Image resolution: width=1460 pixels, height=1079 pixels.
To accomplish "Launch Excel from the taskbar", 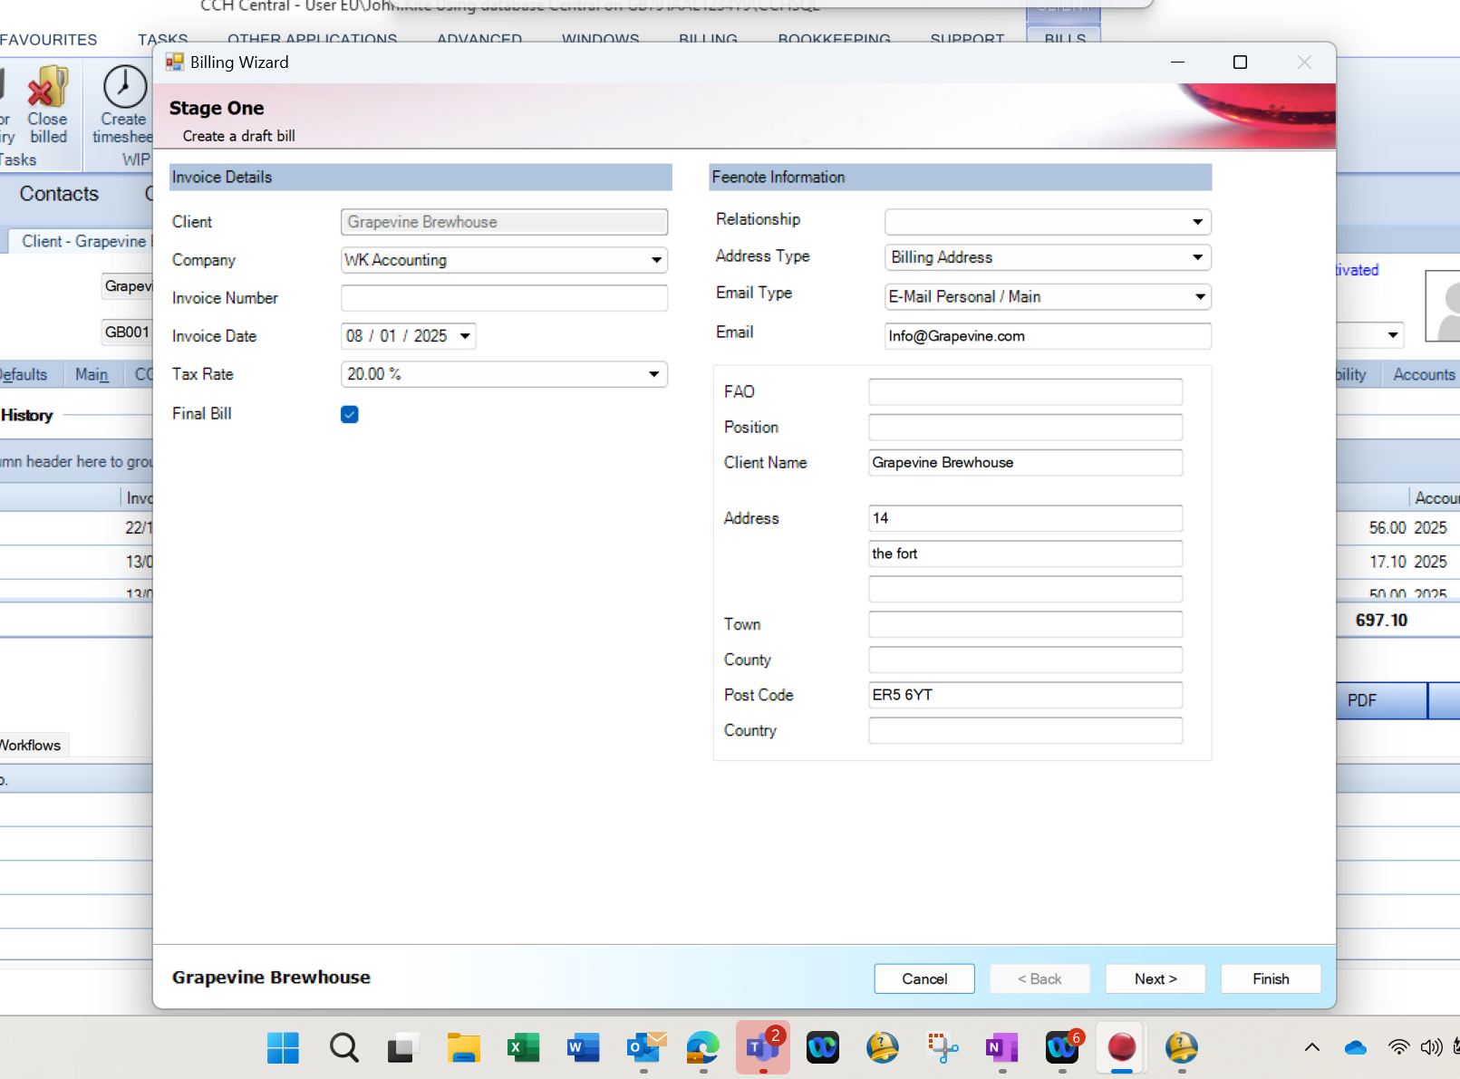I will 523,1048.
